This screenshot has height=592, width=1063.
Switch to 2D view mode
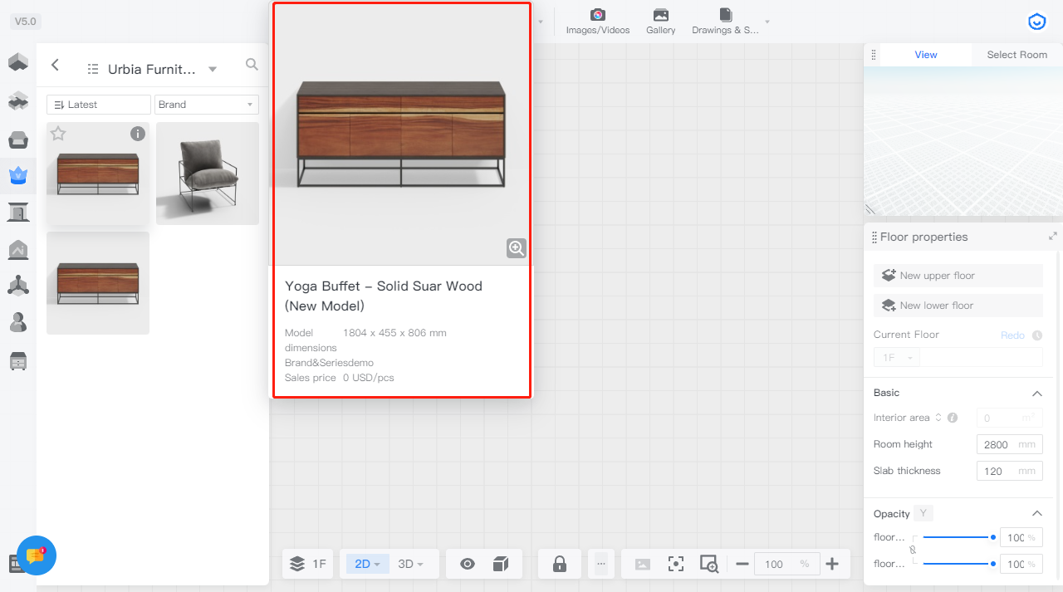[x=366, y=564]
